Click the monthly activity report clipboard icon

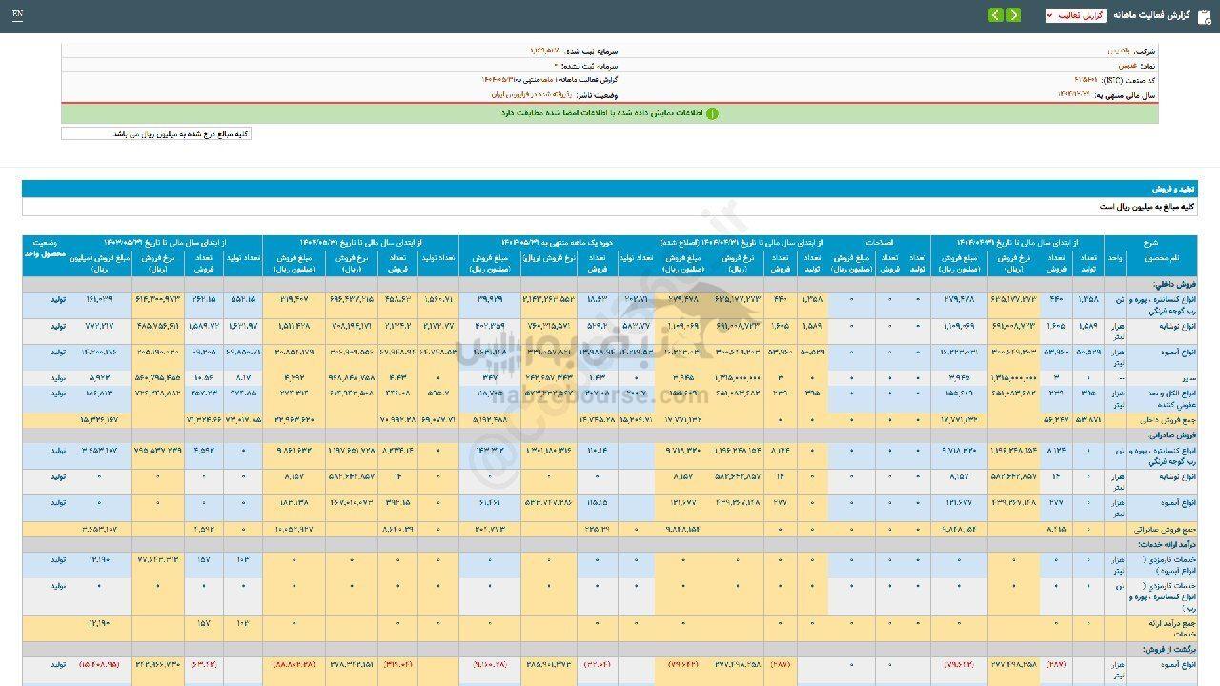tap(1203, 15)
